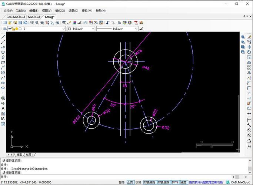Toggle DYN dynamic input
Image resolution: width=253 pixels, height=185 pixels.
pos(175,182)
